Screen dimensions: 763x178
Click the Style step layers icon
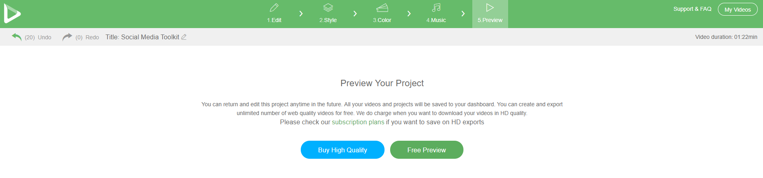coord(328,8)
